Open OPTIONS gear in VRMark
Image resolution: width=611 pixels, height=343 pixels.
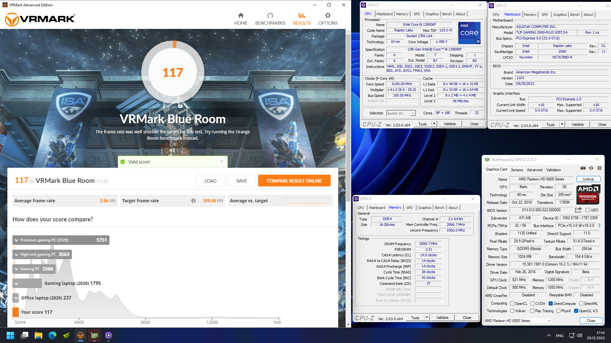328,19
